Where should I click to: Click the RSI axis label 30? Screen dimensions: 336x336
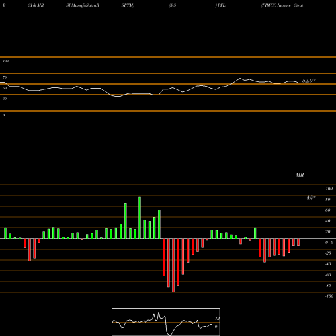pos(5,99)
